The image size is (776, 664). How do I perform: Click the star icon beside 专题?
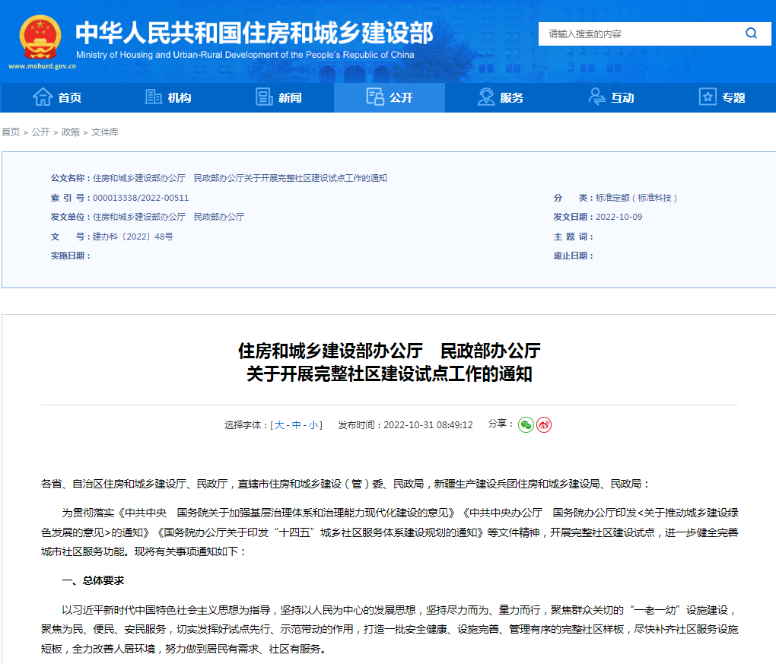click(x=706, y=97)
